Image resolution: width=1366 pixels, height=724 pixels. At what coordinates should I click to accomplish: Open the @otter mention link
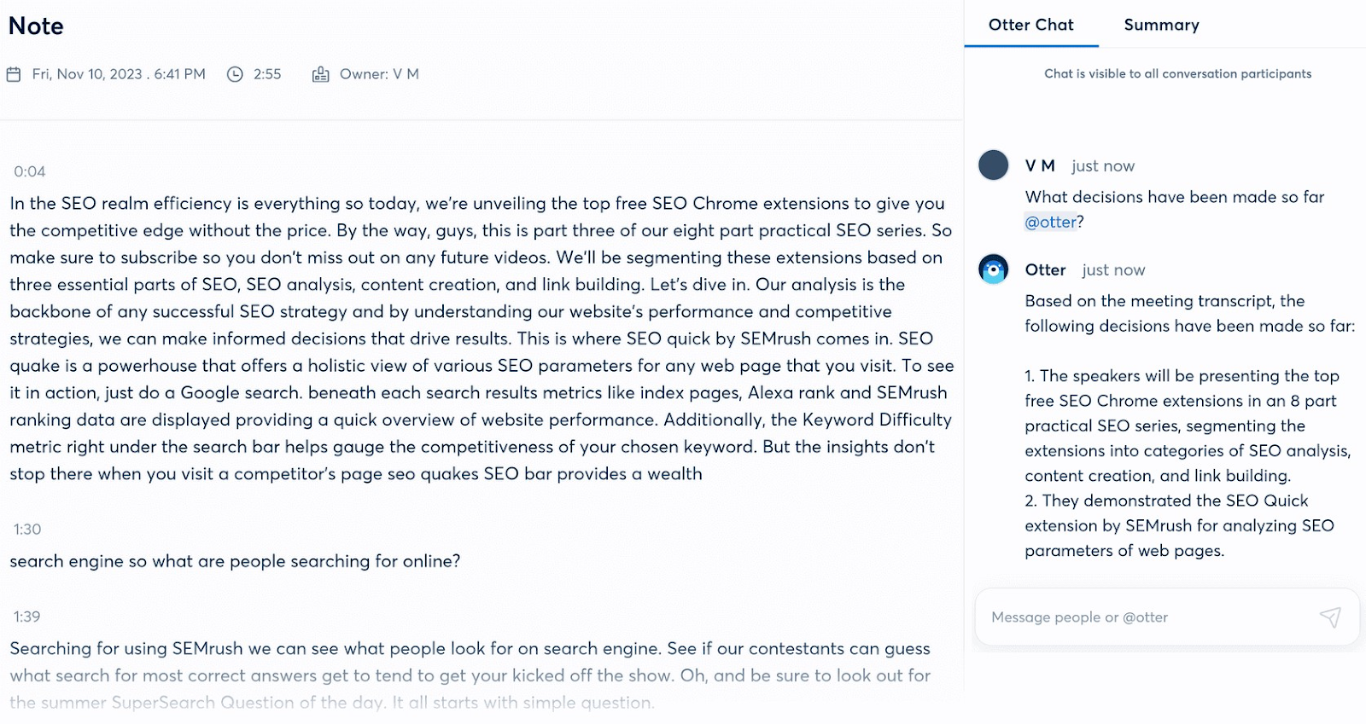coord(1049,222)
